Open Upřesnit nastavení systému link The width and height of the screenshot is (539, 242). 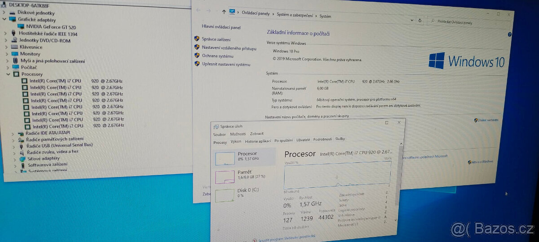click(226, 65)
